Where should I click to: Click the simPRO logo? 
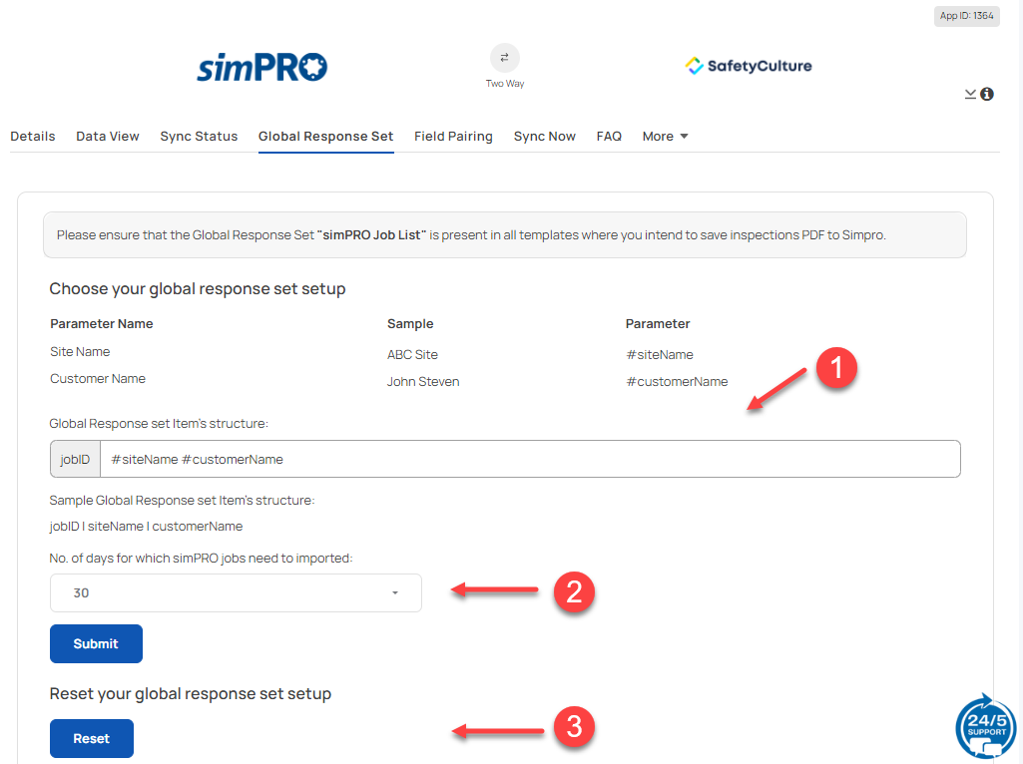(260, 64)
